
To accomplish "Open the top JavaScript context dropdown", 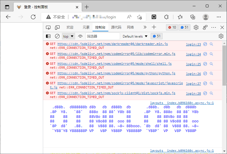I will coord(68,36).
